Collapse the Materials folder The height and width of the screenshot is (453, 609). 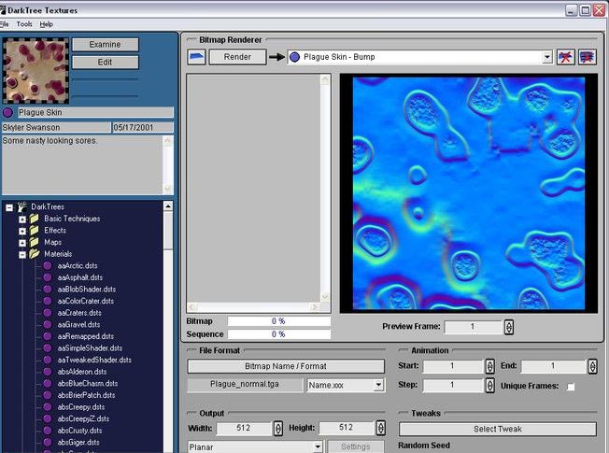click(22, 254)
